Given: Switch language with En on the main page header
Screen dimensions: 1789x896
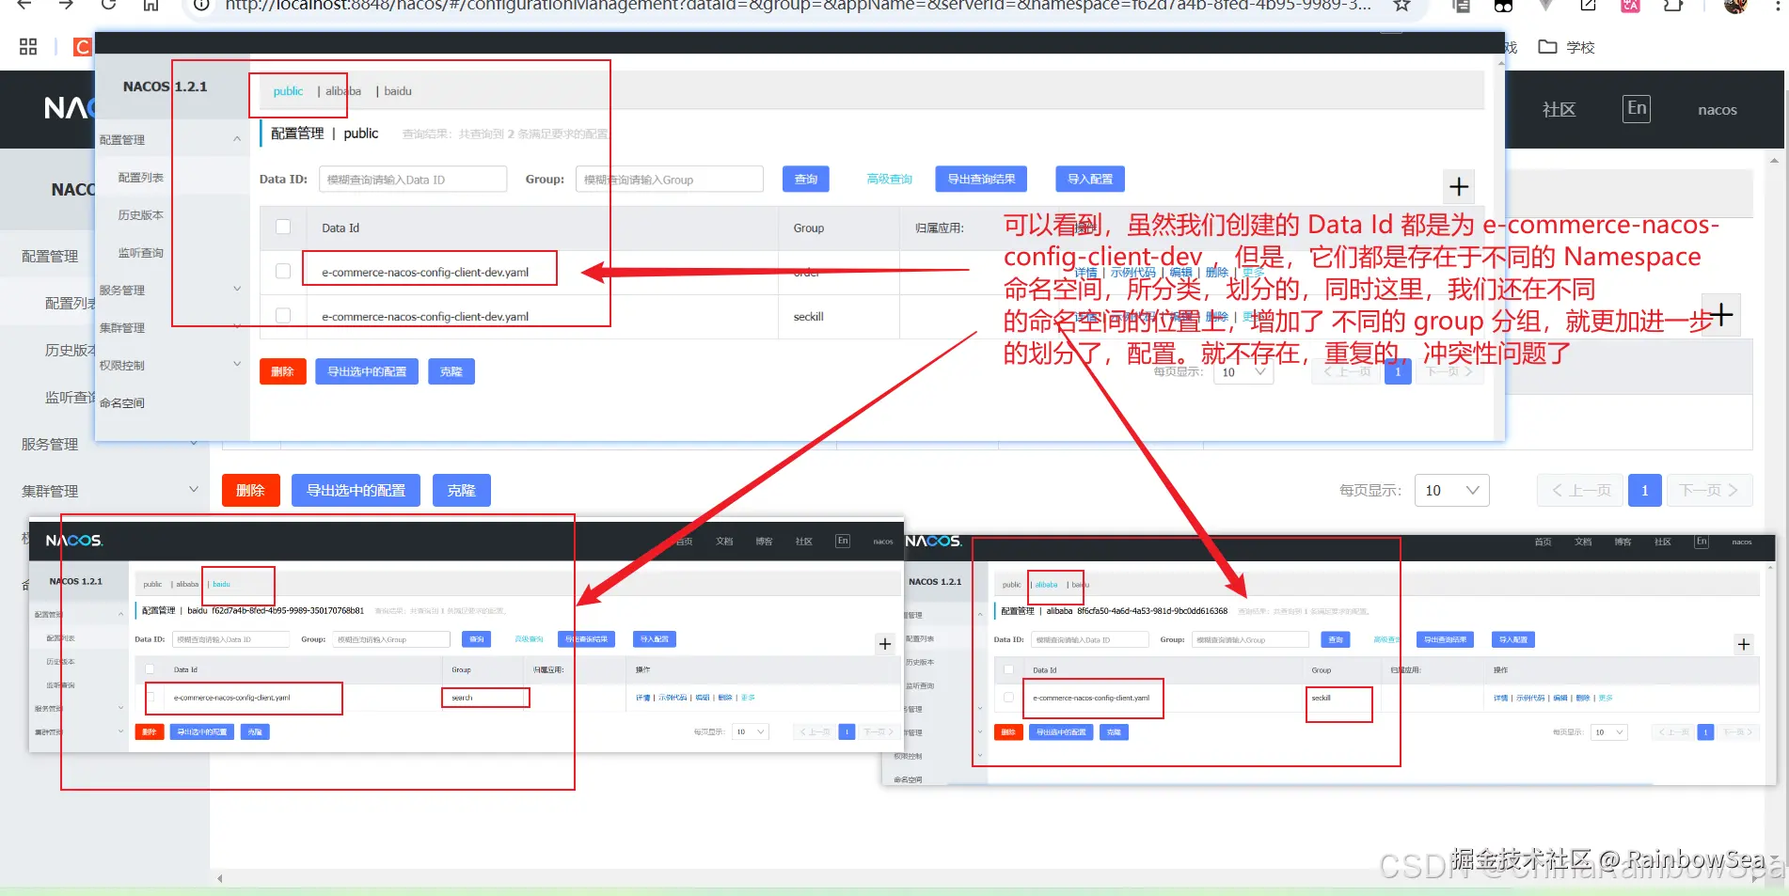Looking at the screenshot, I should 1637,108.
